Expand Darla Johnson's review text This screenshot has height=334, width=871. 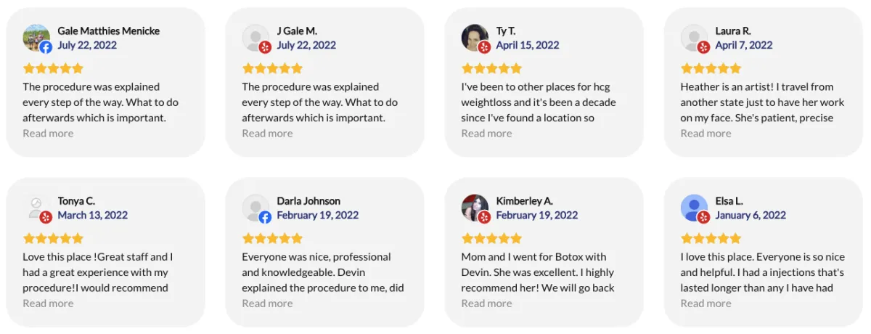(267, 303)
